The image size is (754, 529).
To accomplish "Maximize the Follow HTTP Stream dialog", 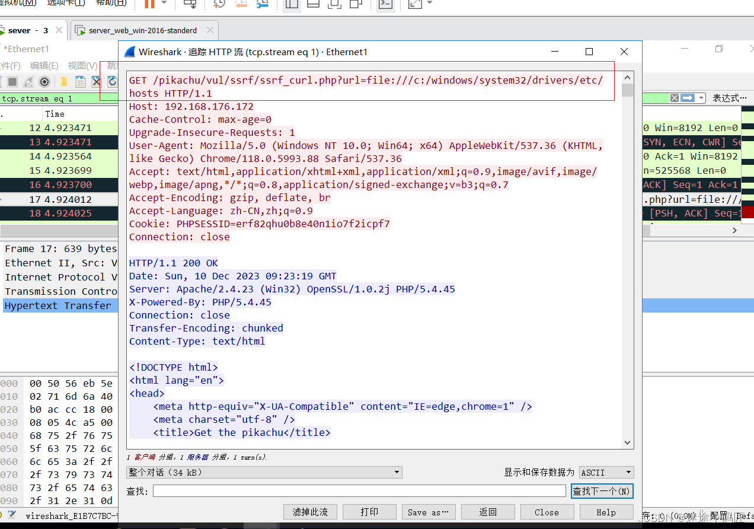I will pyautogui.click(x=589, y=52).
